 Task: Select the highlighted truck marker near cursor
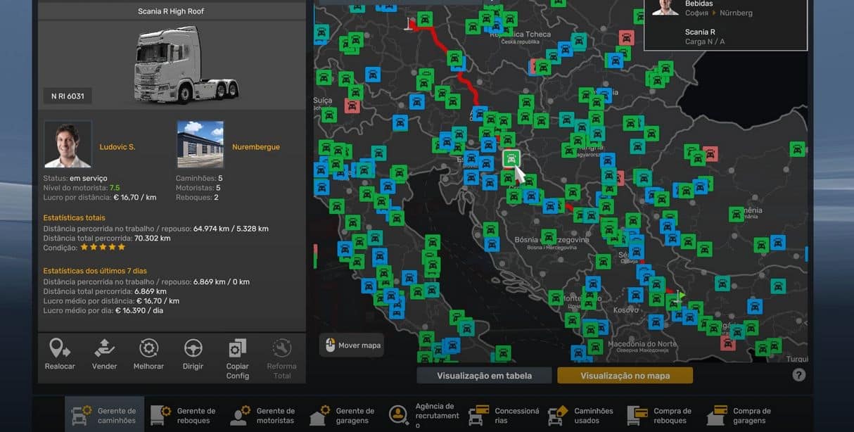[511, 158]
